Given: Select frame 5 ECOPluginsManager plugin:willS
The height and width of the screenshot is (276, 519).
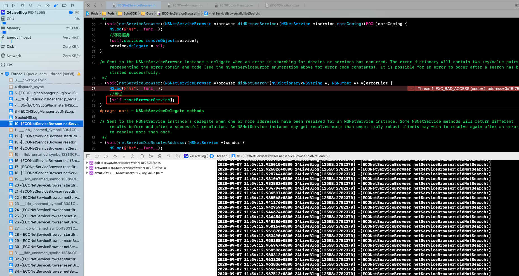Looking at the screenshot, I should tap(42, 93).
